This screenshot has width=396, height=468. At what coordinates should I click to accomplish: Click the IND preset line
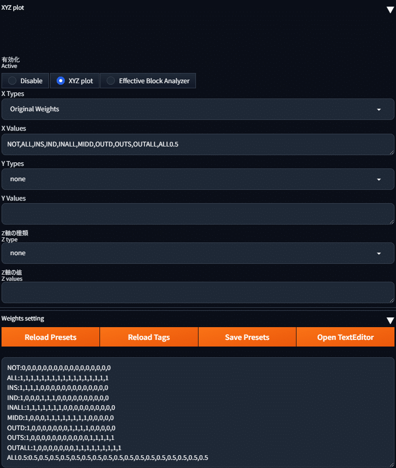pos(58,398)
